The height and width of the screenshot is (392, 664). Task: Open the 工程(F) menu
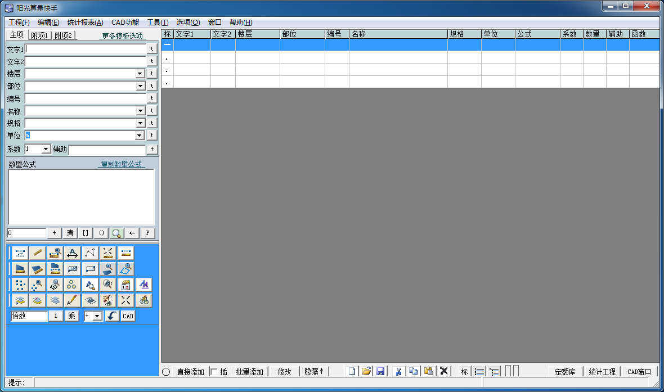coord(19,22)
